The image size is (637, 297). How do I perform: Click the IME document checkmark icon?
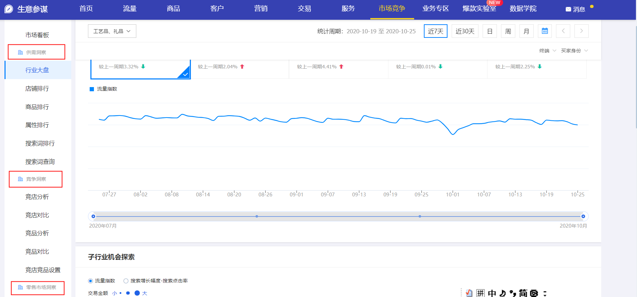(x=469, y=293)
